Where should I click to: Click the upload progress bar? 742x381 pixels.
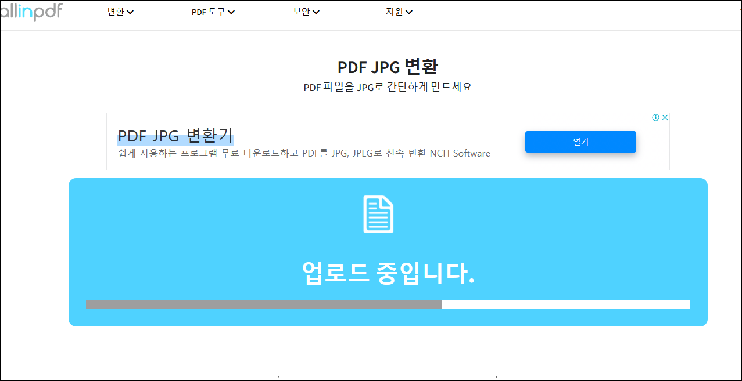(x=388, y=304)
